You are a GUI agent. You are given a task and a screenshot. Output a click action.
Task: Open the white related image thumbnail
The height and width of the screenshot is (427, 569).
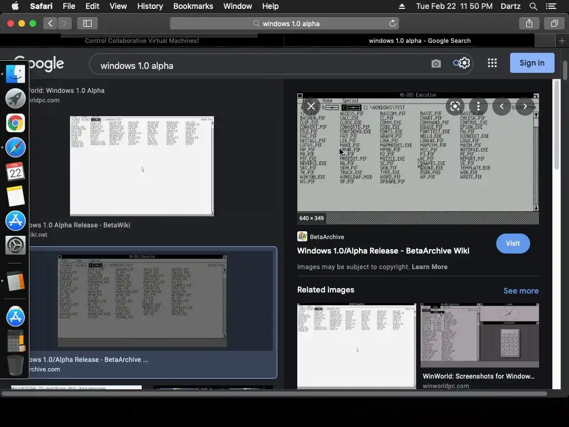(356, 346)
